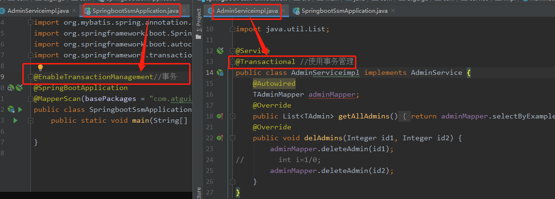Select SpringbootSsmApplication.java tab in left pane

[x=135, y=11]
